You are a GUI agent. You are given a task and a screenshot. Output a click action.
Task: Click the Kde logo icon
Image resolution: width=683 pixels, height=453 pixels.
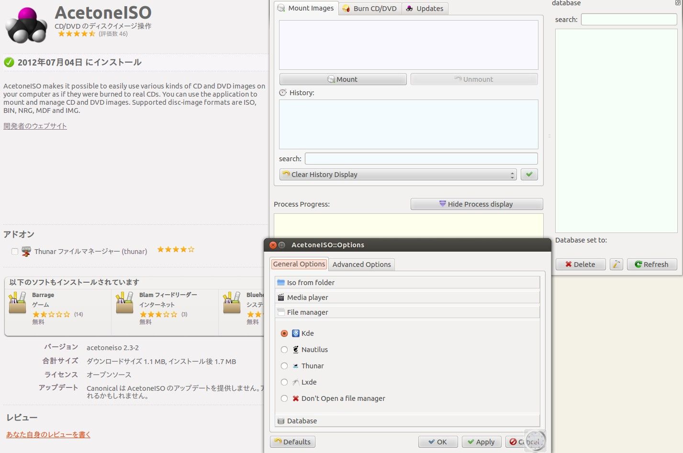click(x=295, y=333)
